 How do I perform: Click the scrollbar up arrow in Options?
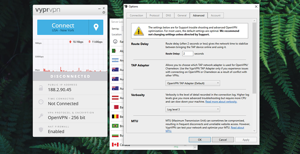tap(254, 21)
